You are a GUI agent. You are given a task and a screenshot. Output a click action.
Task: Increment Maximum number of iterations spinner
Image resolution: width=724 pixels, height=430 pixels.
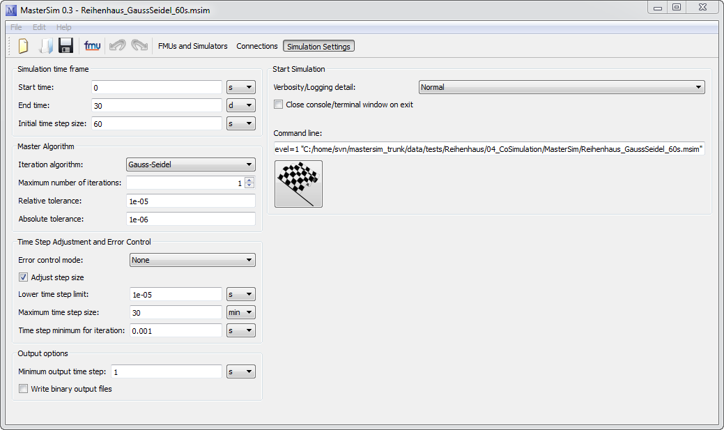tap(249, 179)
